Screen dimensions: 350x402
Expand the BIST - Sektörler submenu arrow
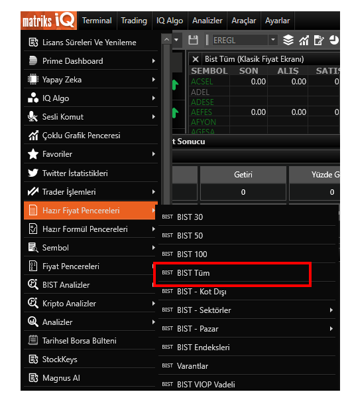(331, 310)
